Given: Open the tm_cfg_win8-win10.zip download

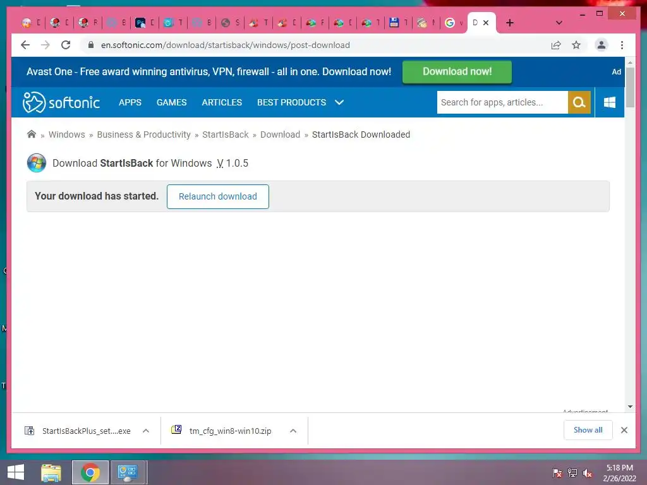Looking at the screenshot, I should tap(222, 431).
